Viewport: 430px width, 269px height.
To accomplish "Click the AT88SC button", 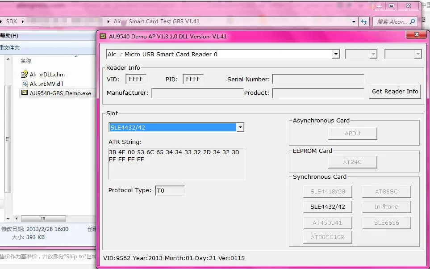I will tap(386, 192).
